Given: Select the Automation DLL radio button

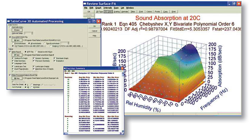Looking at the screenshot, I should (10, 27).
